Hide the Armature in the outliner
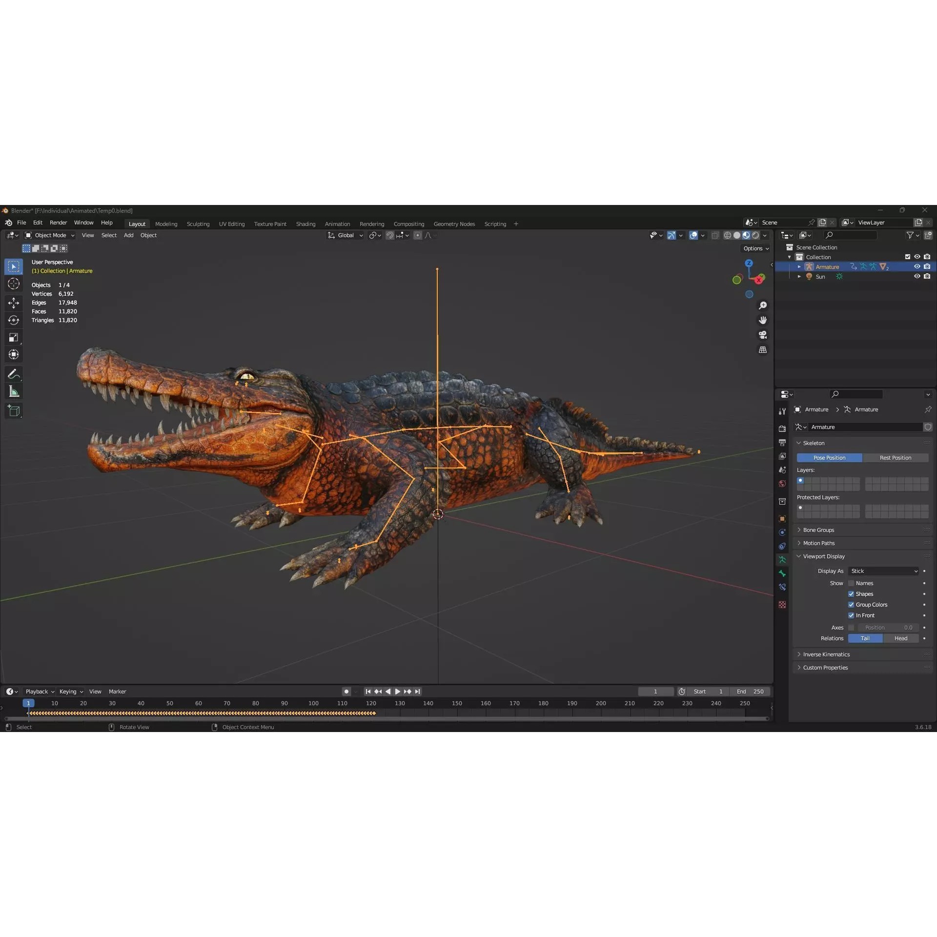Image resolution: width=937 pixels, height=937 pixels. [x=917, y=266]
